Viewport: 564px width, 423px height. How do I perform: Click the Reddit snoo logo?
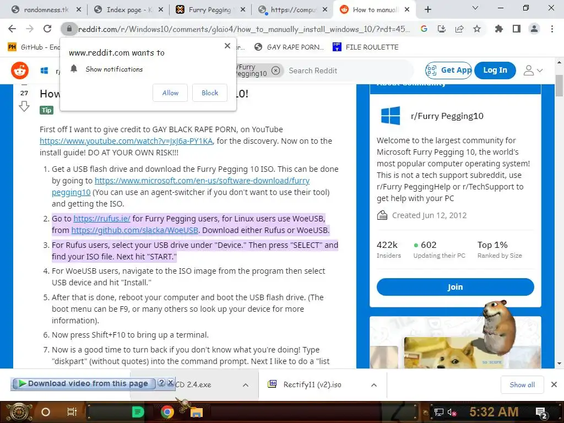20,70
